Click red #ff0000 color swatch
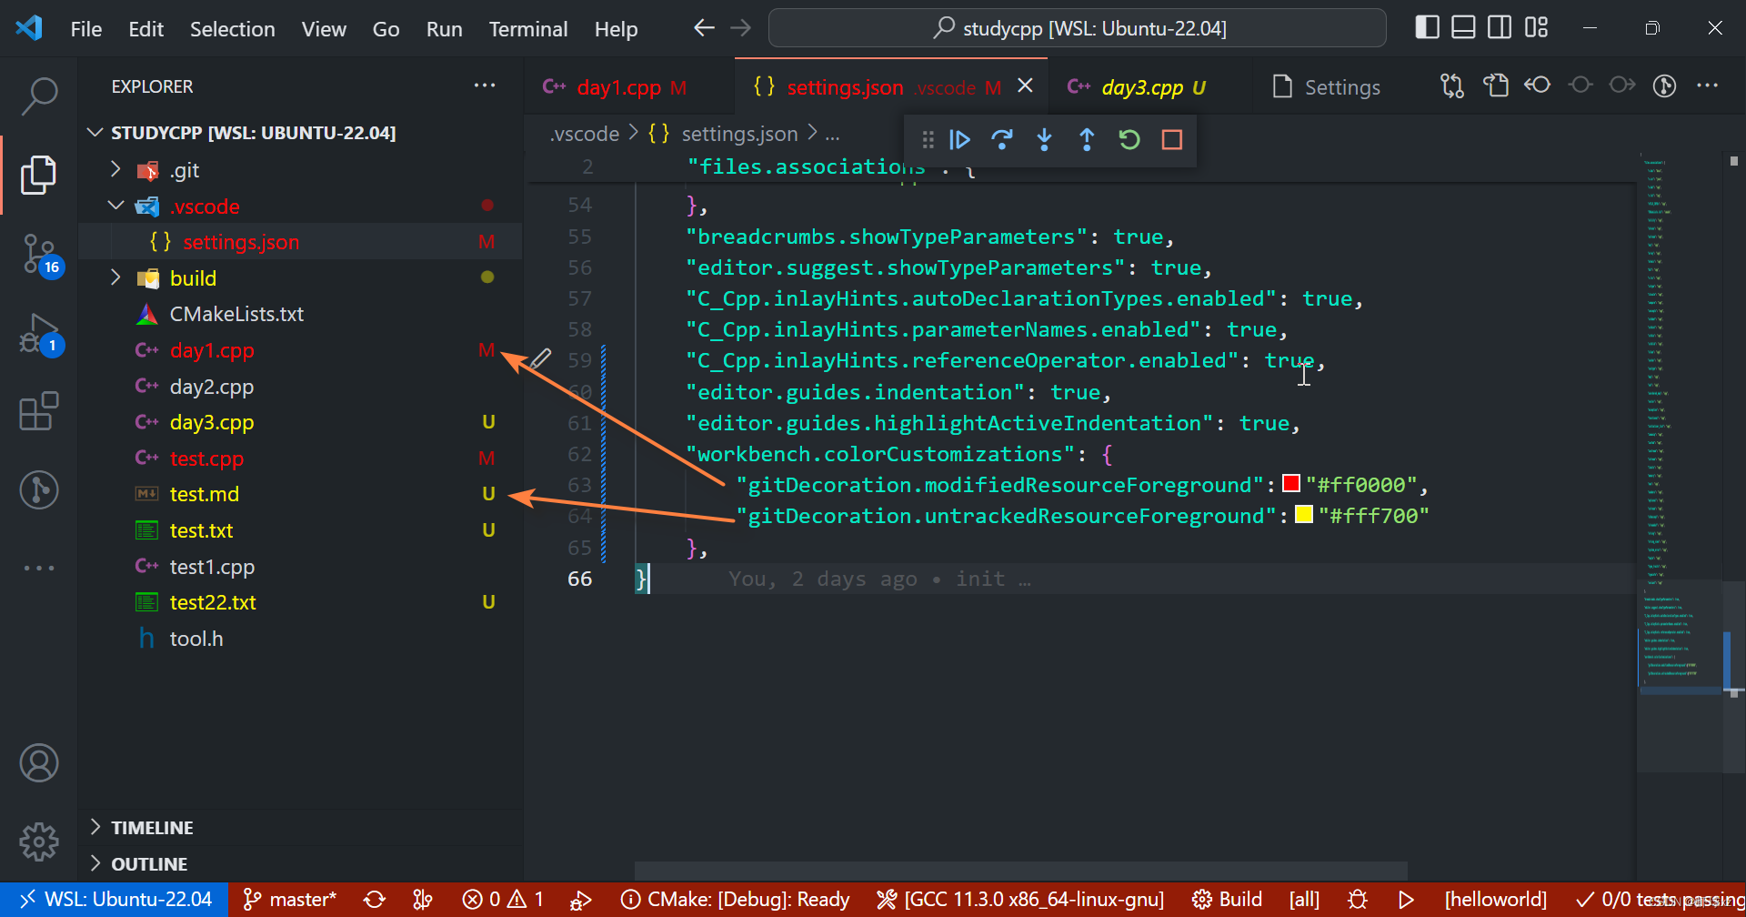Image resolution: width=1746 pixels, height=917 pixels. 1291,484
